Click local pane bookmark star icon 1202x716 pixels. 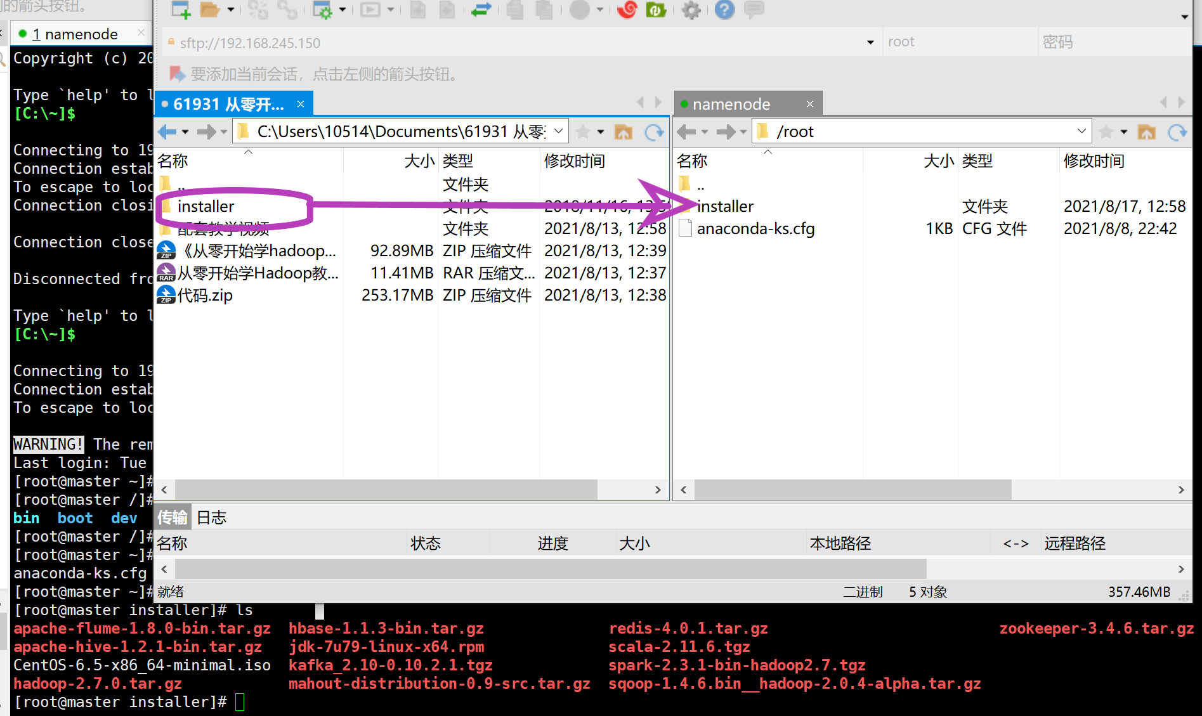pyautogui.click(x=583, y=132)
